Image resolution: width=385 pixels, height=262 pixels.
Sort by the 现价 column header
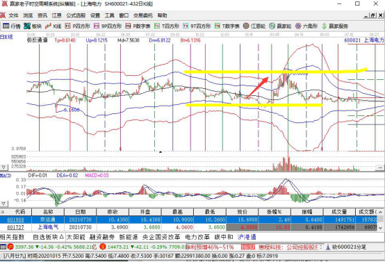[x=242, y=212]
